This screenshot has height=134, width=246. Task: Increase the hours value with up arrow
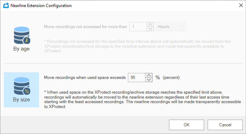tap(150, 25)
